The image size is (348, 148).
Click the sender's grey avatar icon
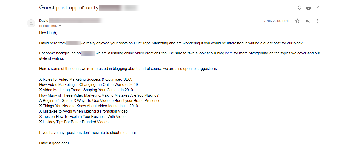point(31,24)
